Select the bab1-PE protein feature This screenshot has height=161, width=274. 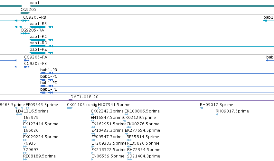[43, 93]
